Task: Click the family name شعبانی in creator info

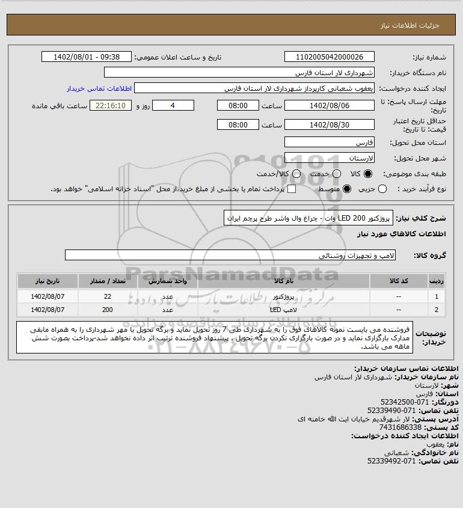Action: point(396,453)
